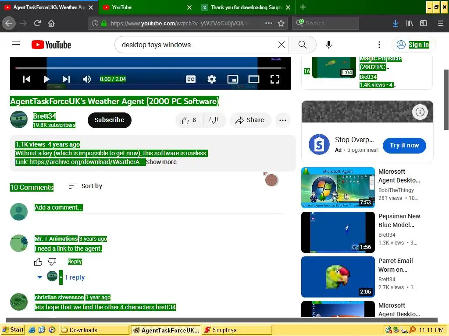The height and width of the screenshot is (336, 449).
Task: Switch to AgentTaskForceUK taskbar button
Action: point(165,330)
